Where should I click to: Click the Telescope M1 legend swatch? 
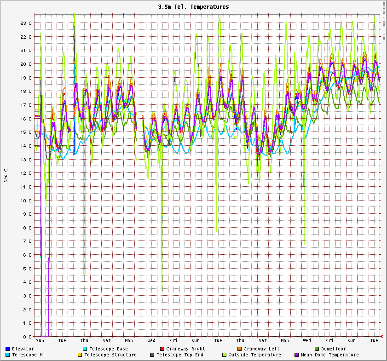(x=8, y=355)
